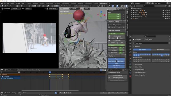Toggle viewport visibility eye for CAM collection
The width and height of the screenshot is (171, 96).
pyautogui.click(x=167, y=10)
